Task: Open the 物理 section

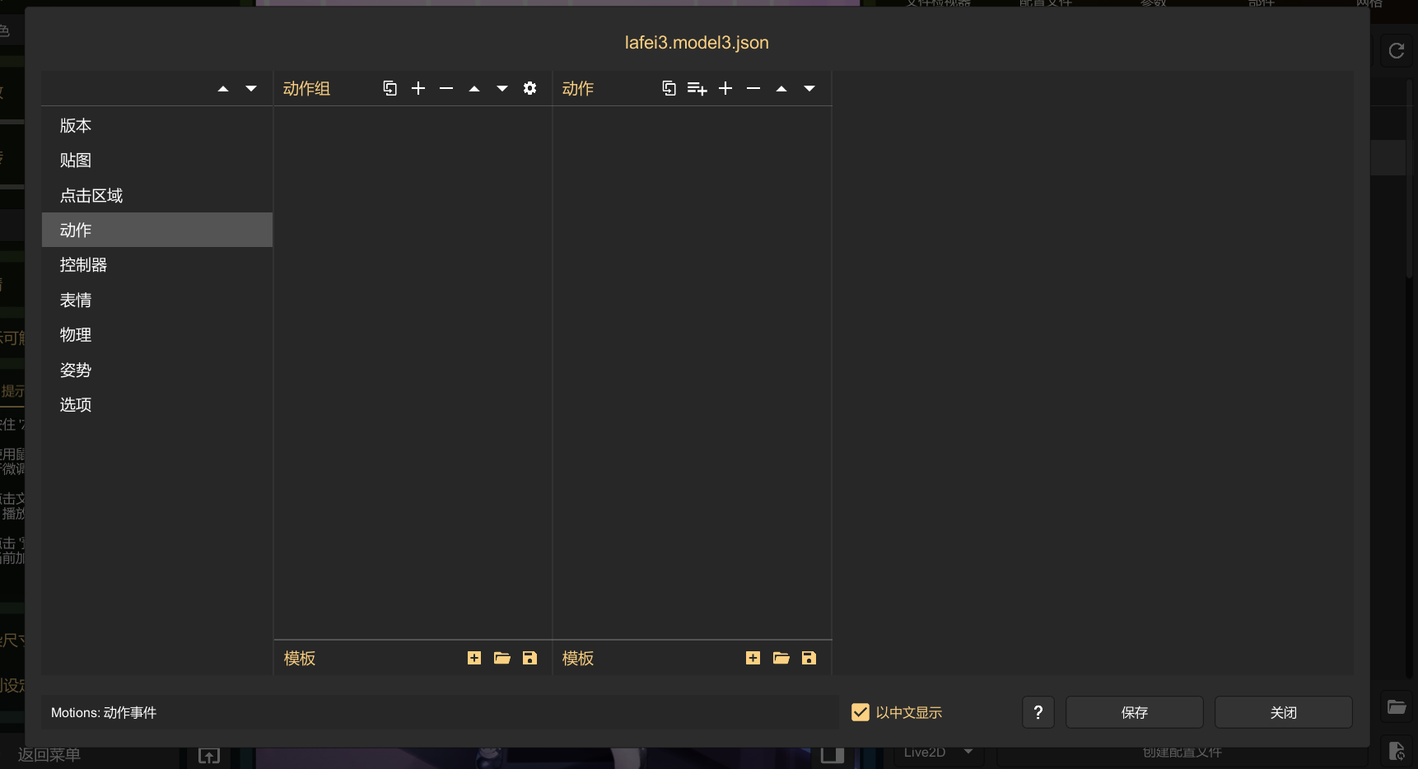Action: pyautogui.click(x=76, y=335)
